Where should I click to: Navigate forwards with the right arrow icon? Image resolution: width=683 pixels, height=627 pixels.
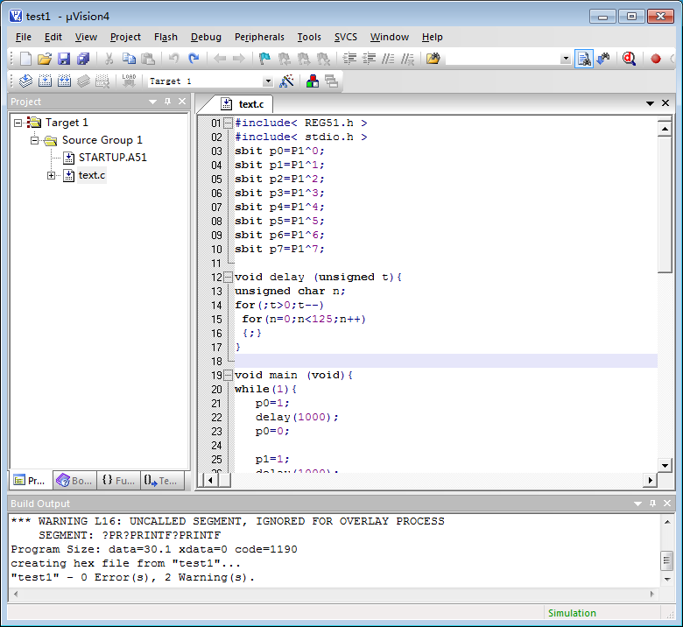(x=239, y=59)
